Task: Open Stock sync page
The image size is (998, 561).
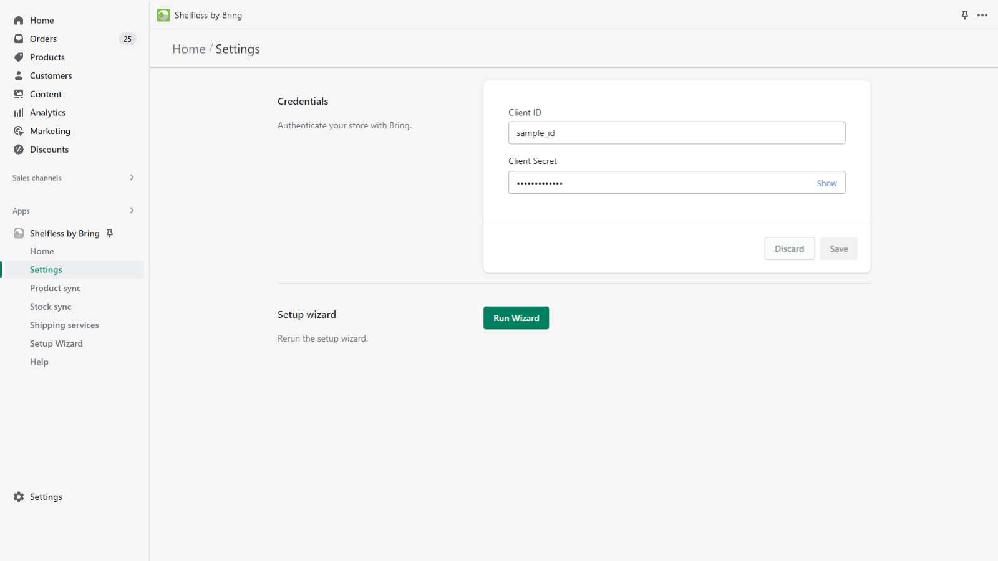Action: click(51, 307)
